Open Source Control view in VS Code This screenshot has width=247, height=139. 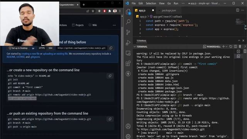pos(128,32)
